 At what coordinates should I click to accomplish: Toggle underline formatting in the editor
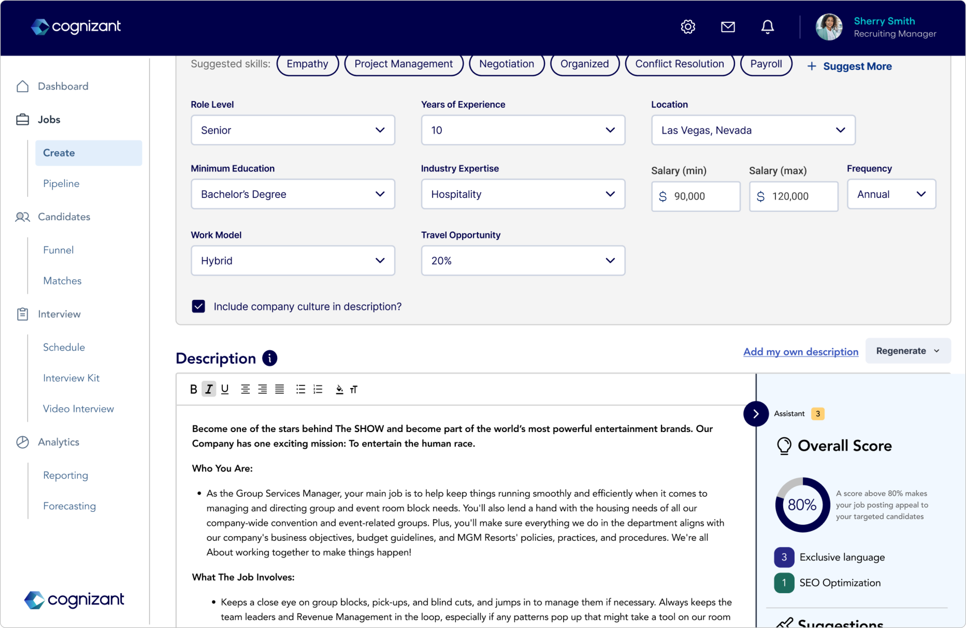pos(225,389)
